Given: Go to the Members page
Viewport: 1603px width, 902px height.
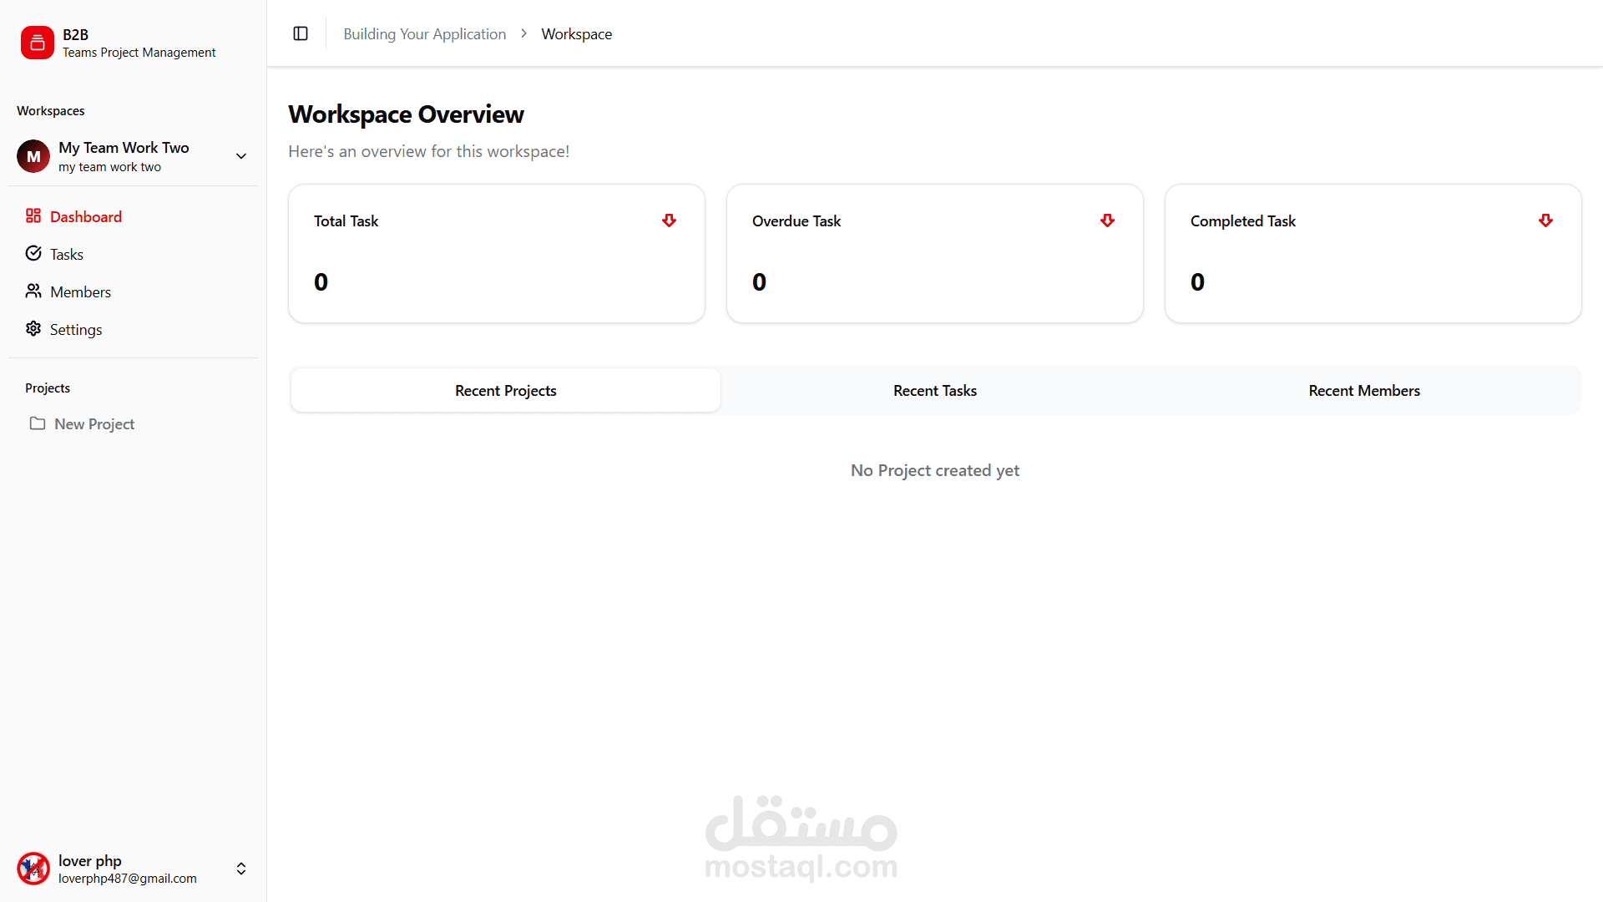Looking at the screenshot, I should (x=80, y=291).
